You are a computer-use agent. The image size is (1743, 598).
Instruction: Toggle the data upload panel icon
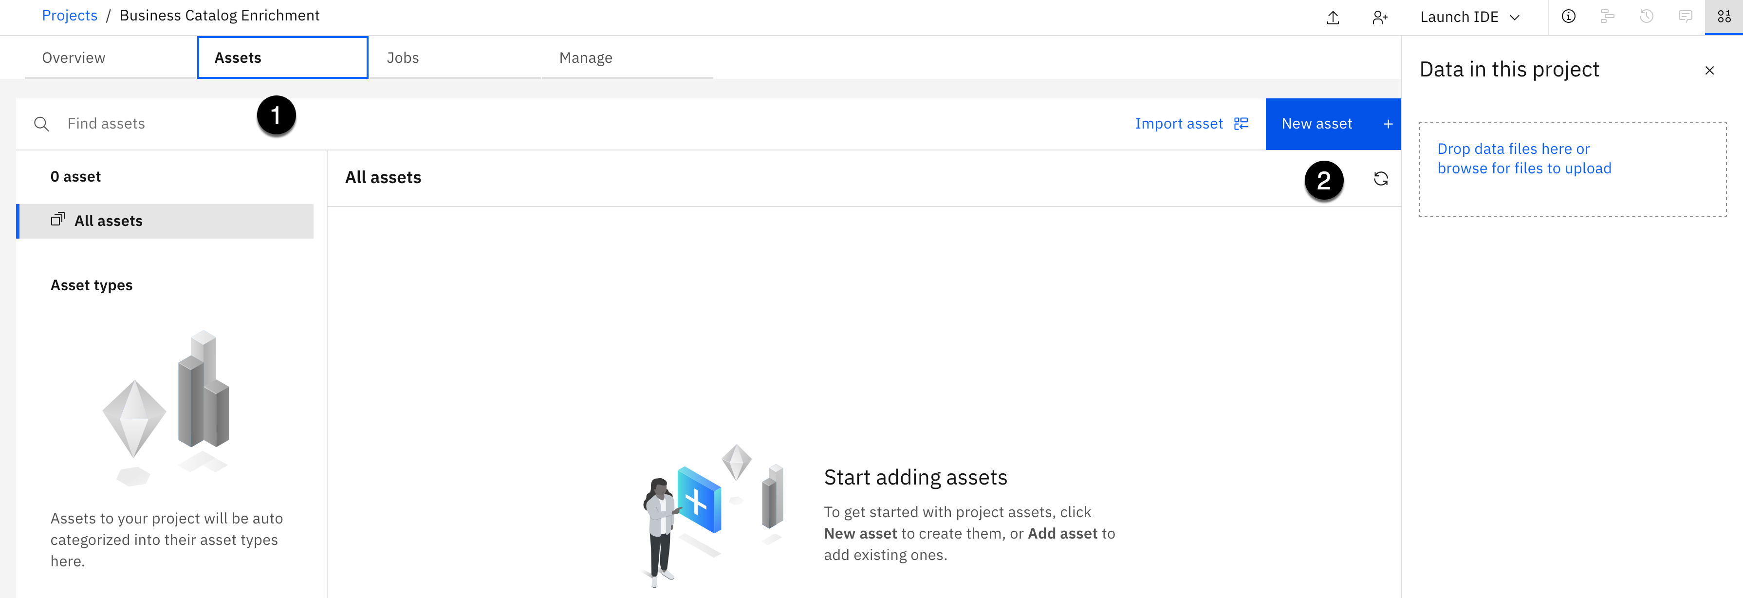(x=1724, y=17)
